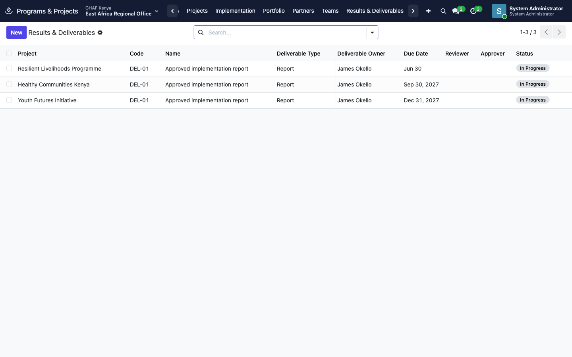This screenshot has width=572, height=357.
Task: Click the Sep 30, 2027 due date cell
Action: click(421, 84)
